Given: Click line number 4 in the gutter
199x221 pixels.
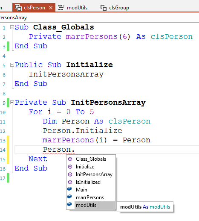Looking at the screenshot, I should [x=4, y=56].
